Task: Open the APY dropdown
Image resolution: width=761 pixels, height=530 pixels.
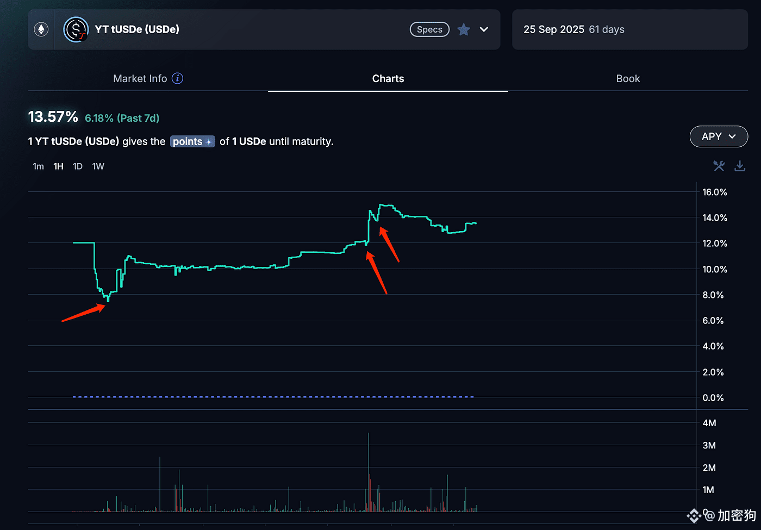Action: [x=718, y=136]
